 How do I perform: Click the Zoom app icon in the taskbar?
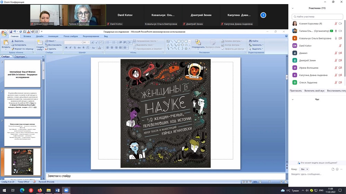(x=66, y=190)
